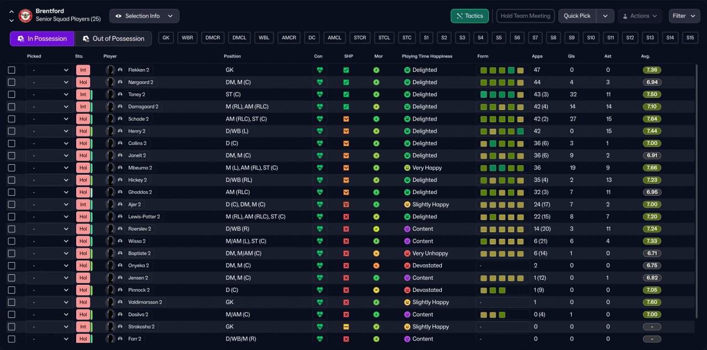Open the Tactics button
Screen dimensions: 707x350
(469, 16)
